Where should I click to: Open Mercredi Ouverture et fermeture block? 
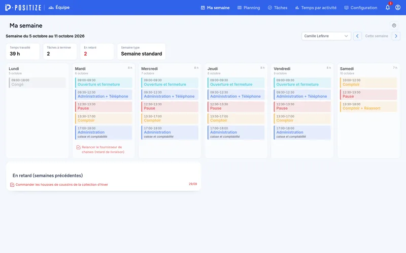point(170,82)
